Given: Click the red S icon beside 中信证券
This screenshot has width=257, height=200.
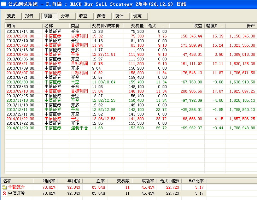Looking at the screenshot, I should pos(5,193).
